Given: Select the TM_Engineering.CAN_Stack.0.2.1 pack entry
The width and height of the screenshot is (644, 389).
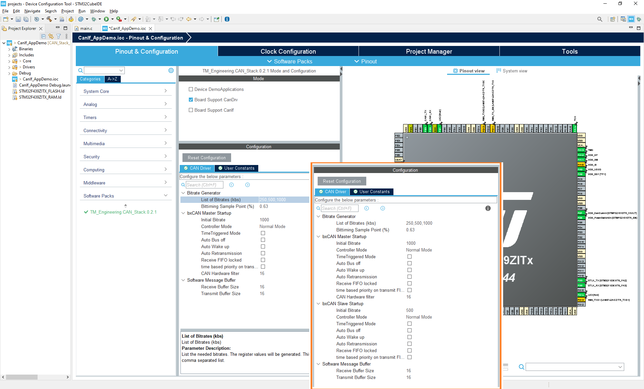Looking at the screenshot, I should [x=123, y=212].
